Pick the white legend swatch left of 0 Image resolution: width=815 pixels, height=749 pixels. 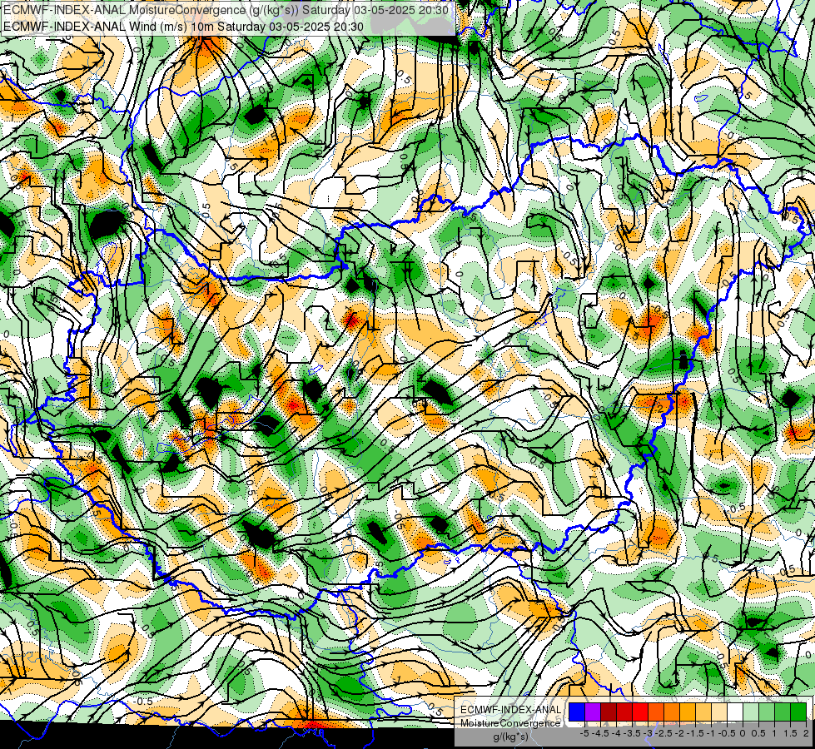coord(735,712)
